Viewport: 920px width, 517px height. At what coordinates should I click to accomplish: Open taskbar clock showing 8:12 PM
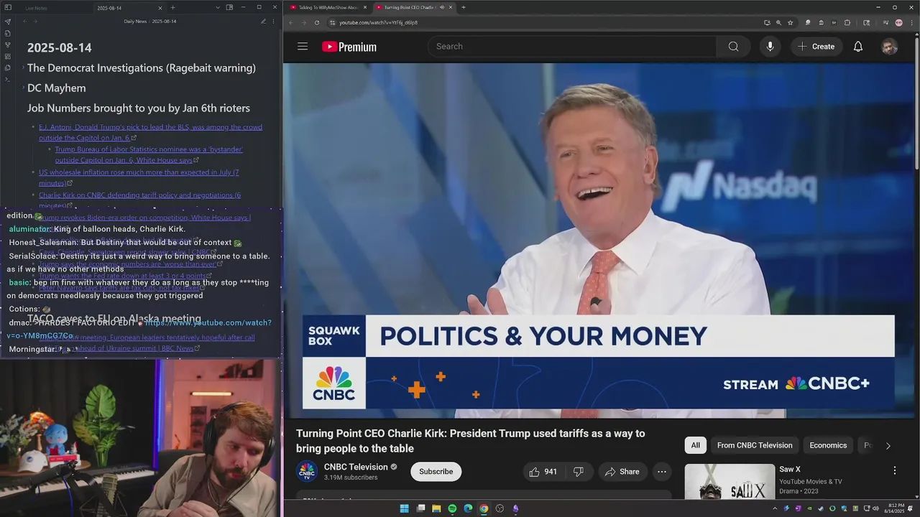click(x=895, y=508)
